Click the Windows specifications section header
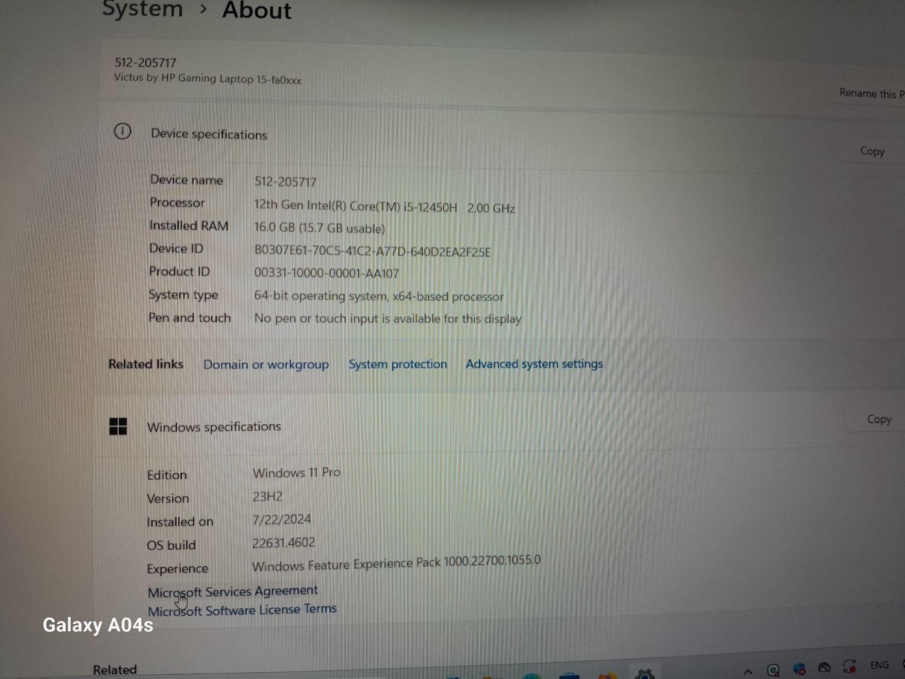Image resolution: width=905 pixels, height=679 pixels. click(214, 427)
